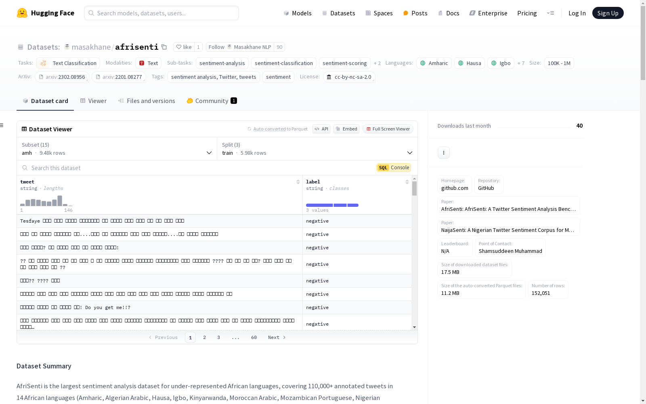The width and height of the screenshot is (646, 404).
Task: Click the sentiment tag
Action: click(278, 77)
